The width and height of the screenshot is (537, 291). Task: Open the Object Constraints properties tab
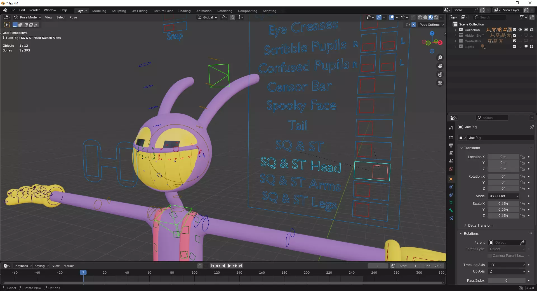point(451,195)
